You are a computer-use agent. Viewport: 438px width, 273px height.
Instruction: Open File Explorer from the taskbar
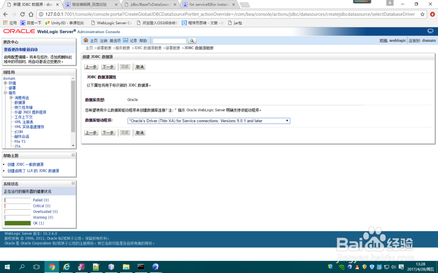[126, 267]
